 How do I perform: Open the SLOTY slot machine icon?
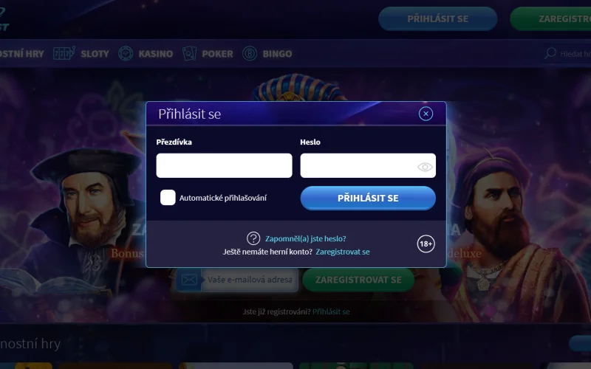point(64,53)
